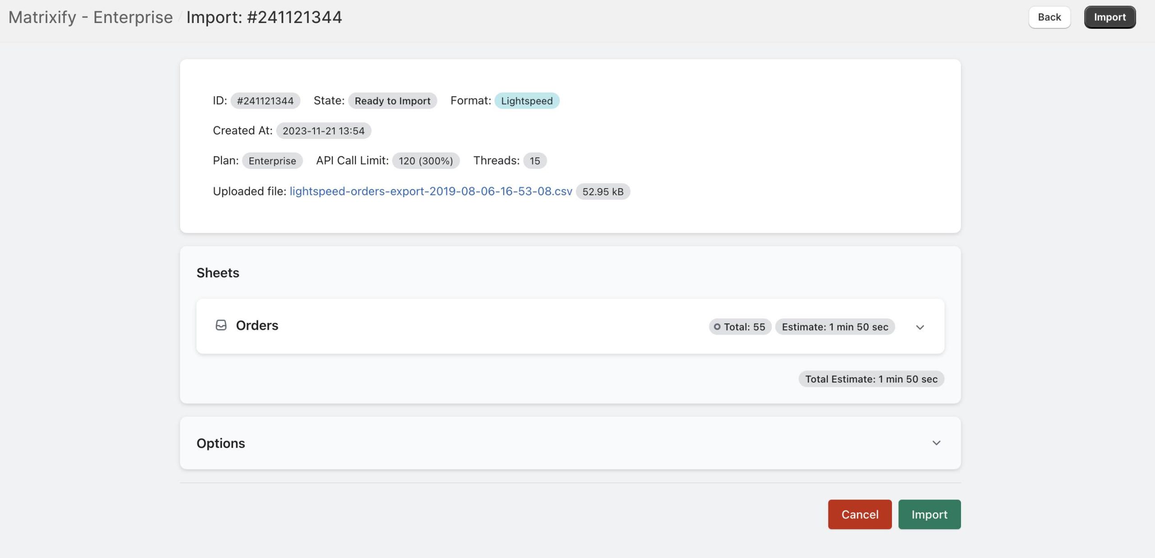
Task: Click the Threads 15 badge
Action: pos(535,161)
